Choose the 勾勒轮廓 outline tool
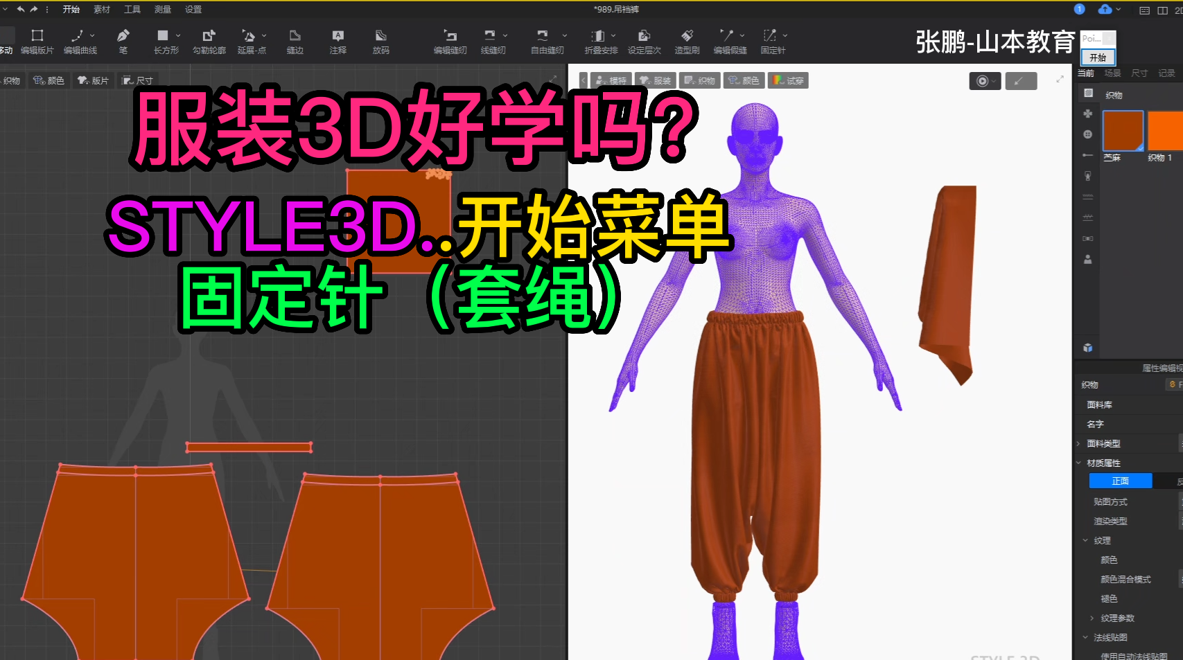This screenshot has height=660, width=1183. click(209, 42)
